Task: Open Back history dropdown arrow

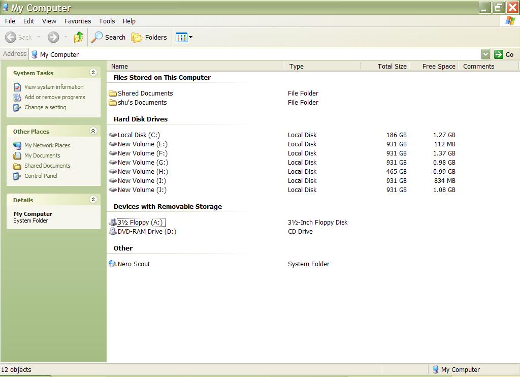Action: (x=39, y=37)
